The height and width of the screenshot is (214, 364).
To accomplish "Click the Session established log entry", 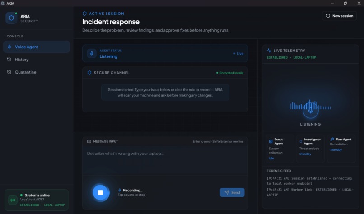I will point(309,181).
